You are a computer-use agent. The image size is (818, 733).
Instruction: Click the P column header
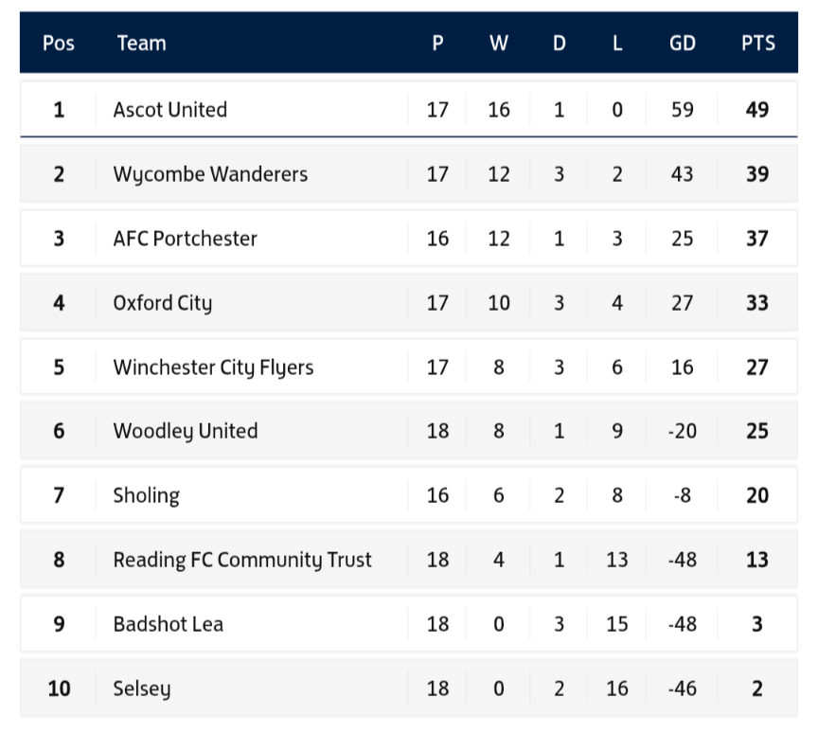[x=437, y=43]
